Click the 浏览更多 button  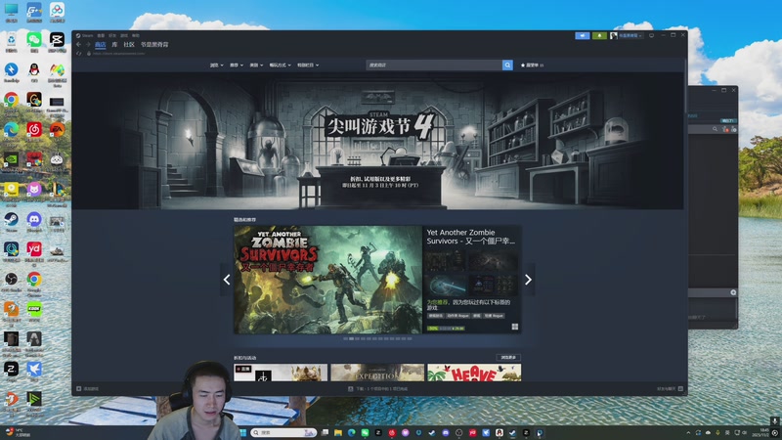(508, 358)
